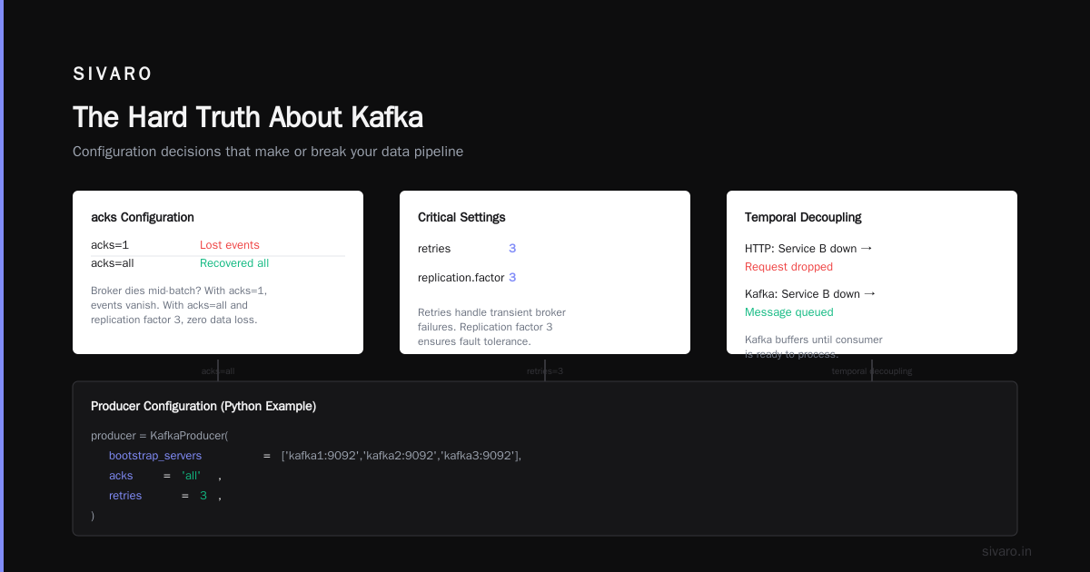Screen dimensions: 1090x572
Task: Select the green 3 value in the code block
Action: (x=203, y=496)
